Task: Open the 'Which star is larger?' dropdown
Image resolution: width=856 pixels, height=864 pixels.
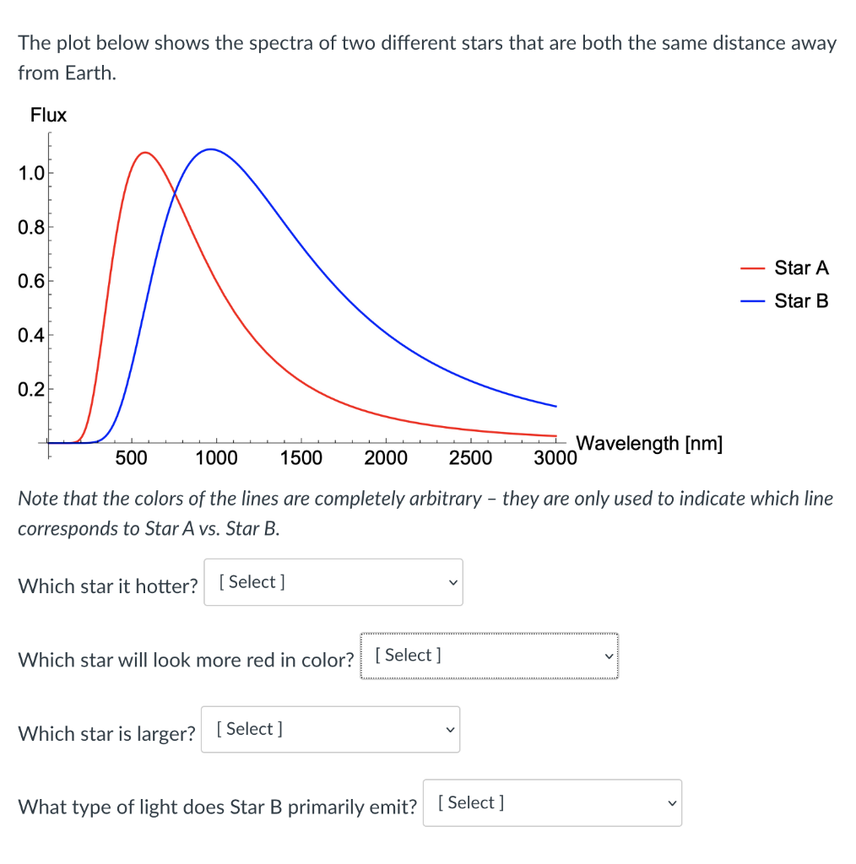Action: click(x=330, y=729)
